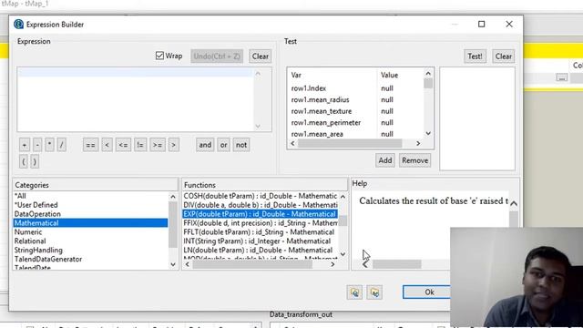Click the variables table right scroll arrow

(418, 143)
